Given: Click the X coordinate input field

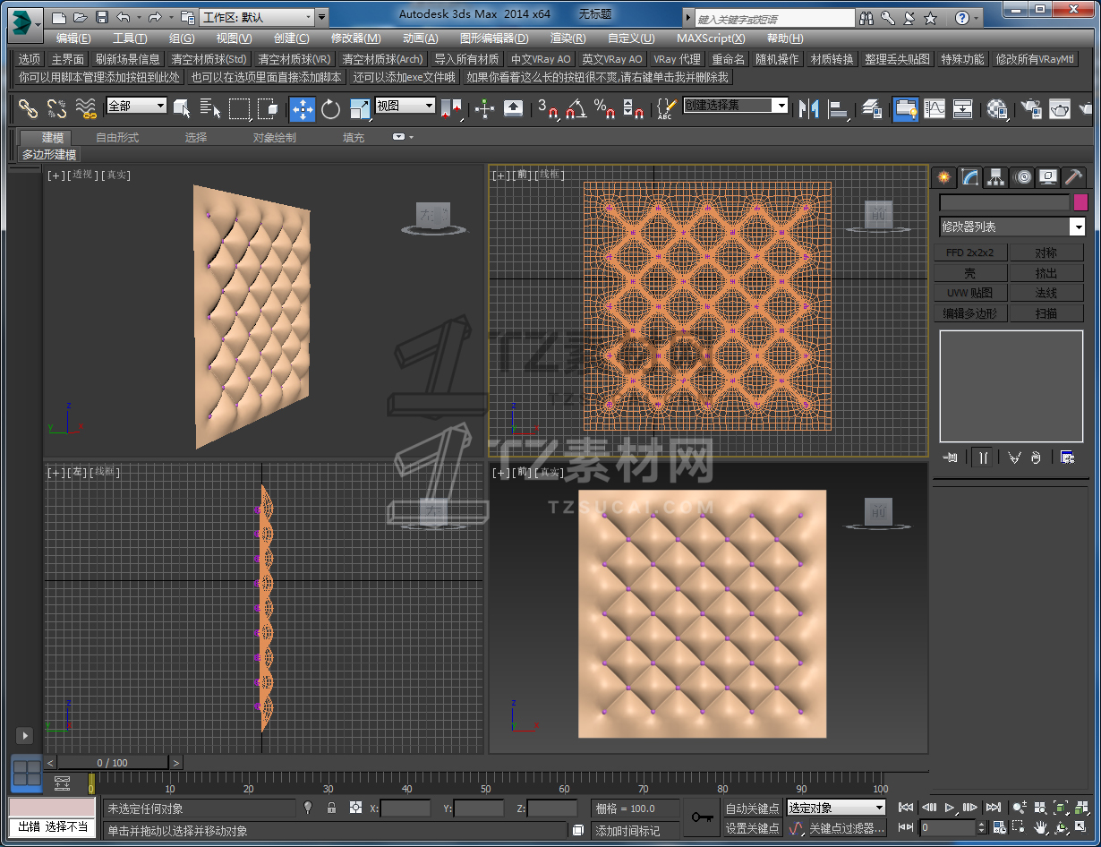Looking at the screenshot, I should 405,808.
